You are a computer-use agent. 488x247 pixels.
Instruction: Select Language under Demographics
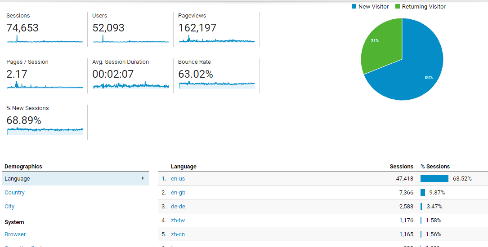[75, 179]
